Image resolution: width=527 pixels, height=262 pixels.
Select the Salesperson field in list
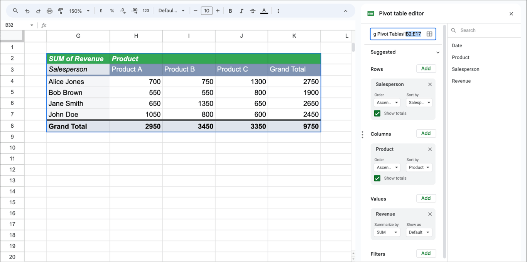click(x=466, y=69)
